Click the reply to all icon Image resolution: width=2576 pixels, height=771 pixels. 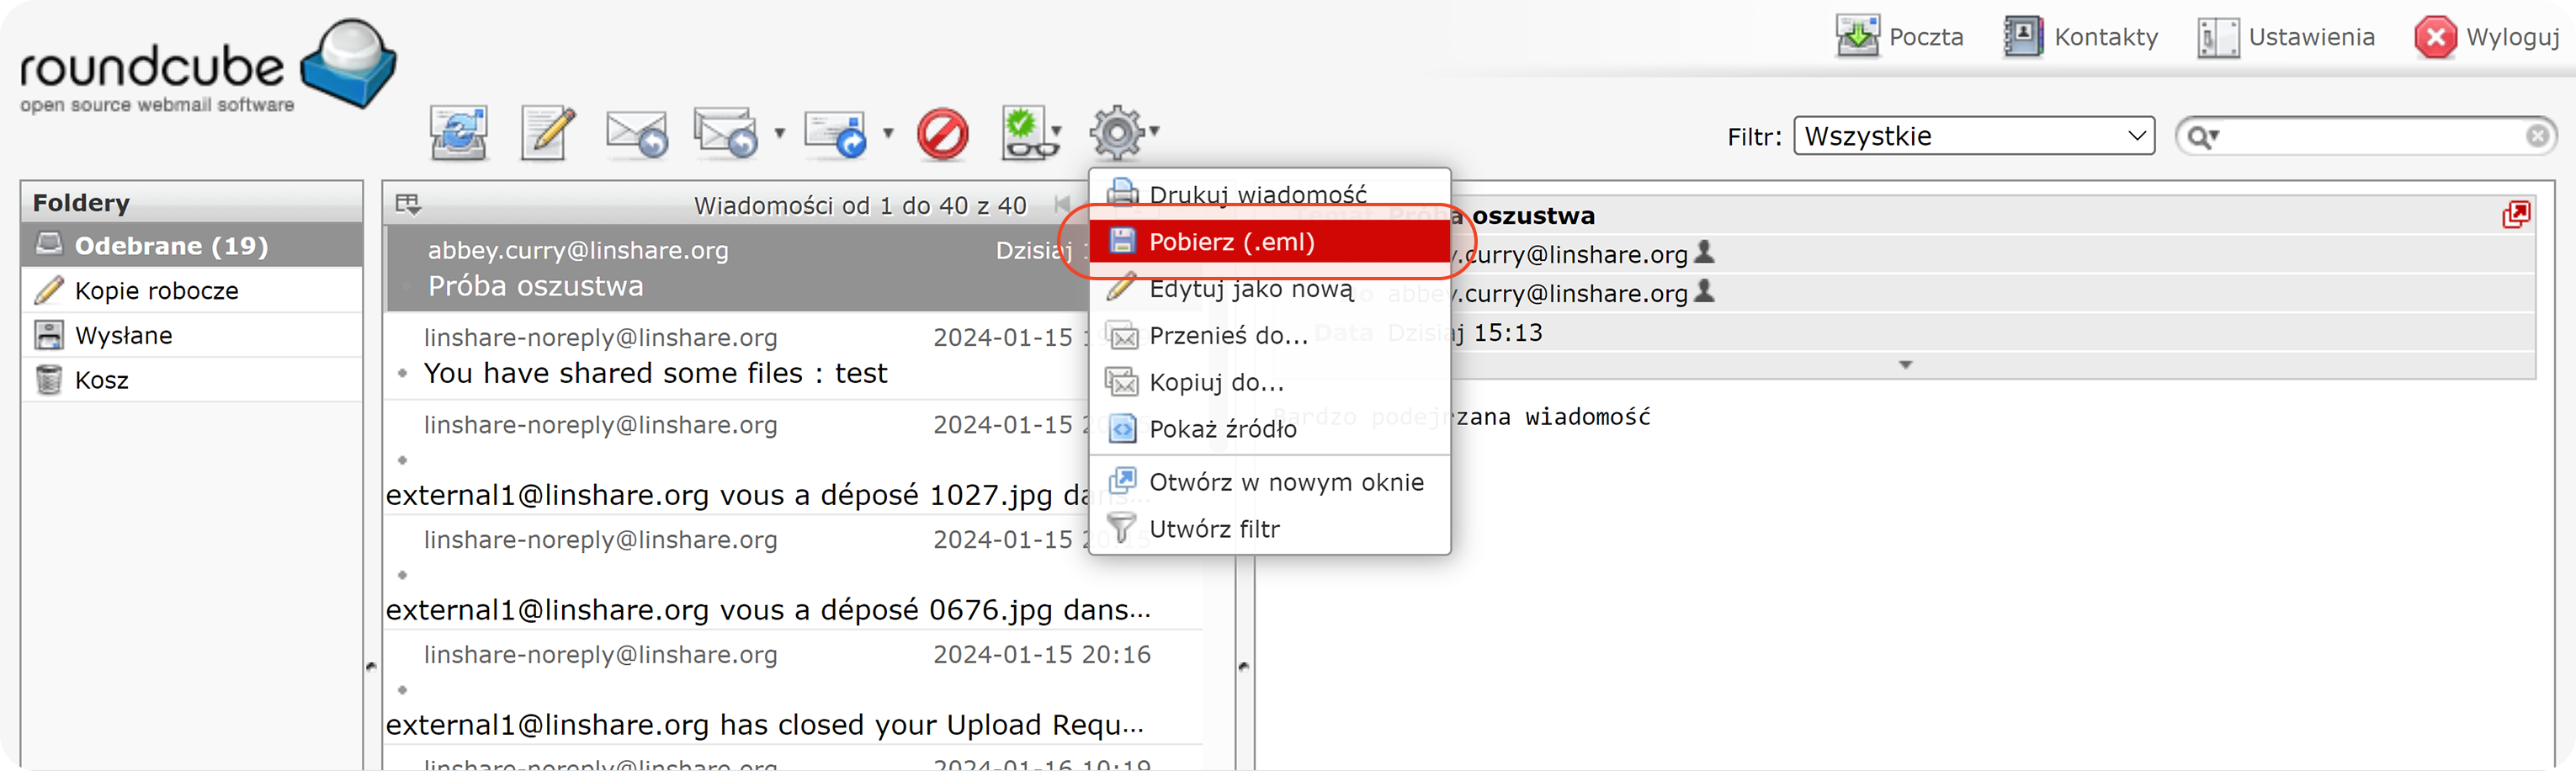tap(726, 133)
